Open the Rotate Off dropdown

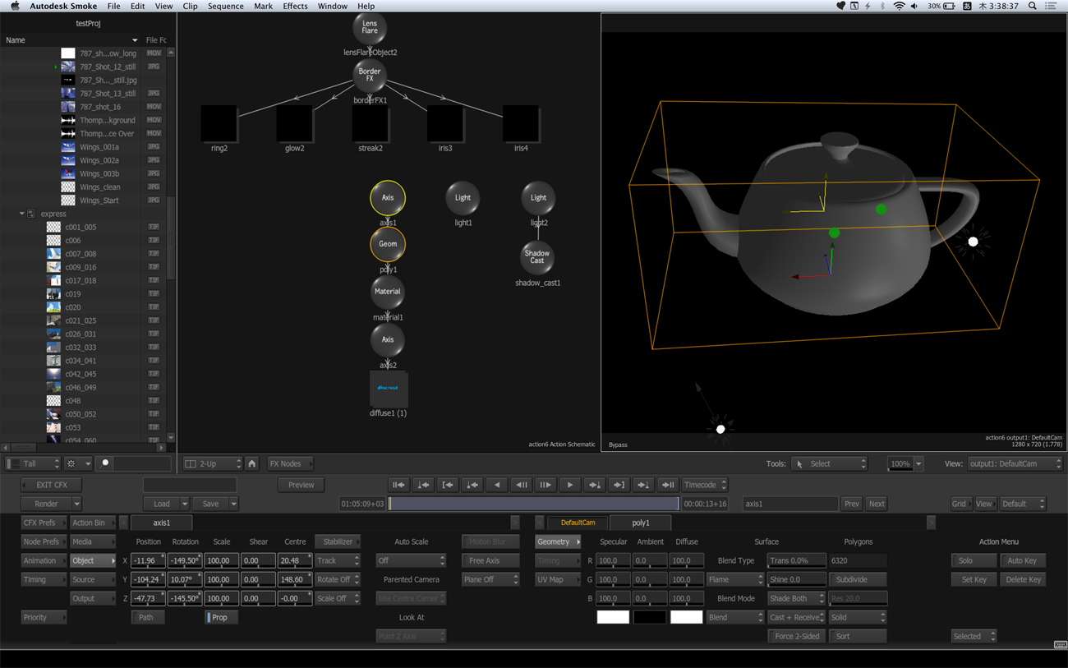(x=338, y=579)
